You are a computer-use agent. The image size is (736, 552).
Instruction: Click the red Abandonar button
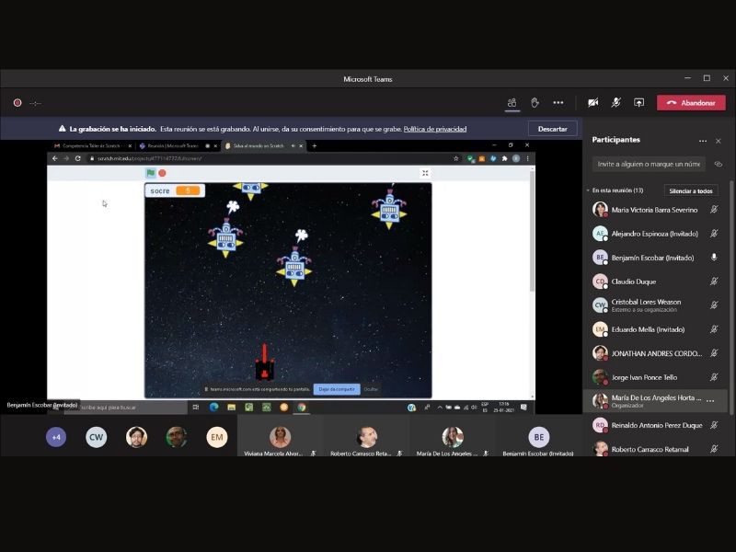click(691, 103)
